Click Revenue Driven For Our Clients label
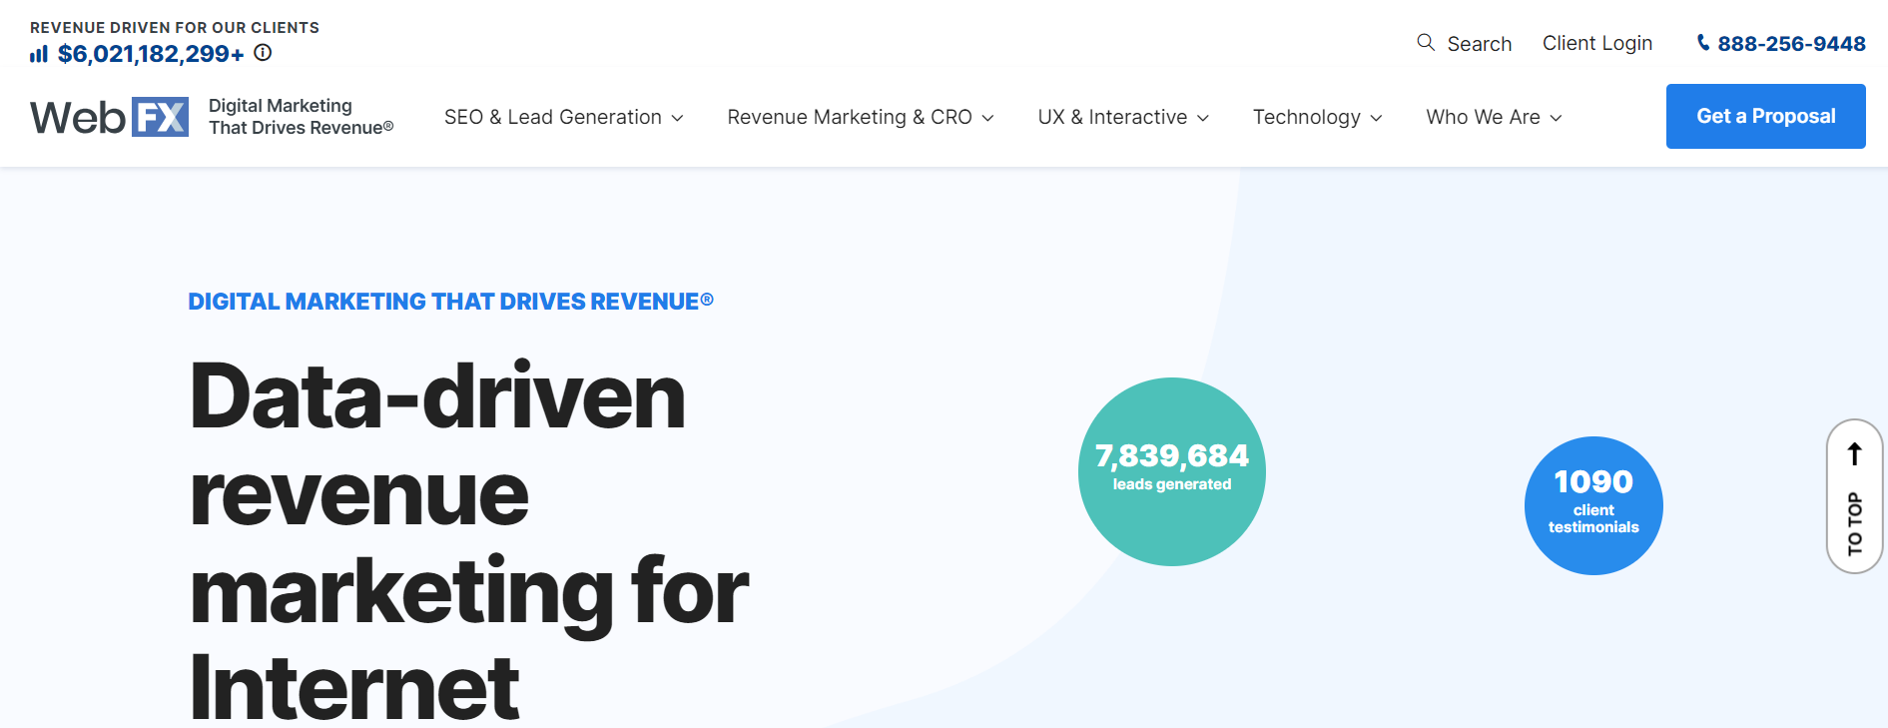The width and height of the screenshot is (1888, 728). click(x=175, y=28)
